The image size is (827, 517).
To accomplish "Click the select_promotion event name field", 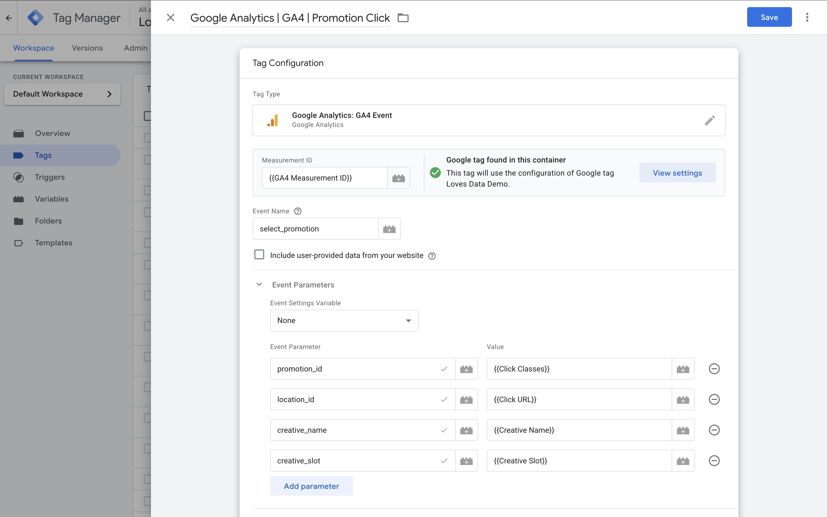I will pos(315,229).
